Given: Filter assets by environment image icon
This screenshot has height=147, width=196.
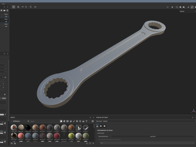Looking at the screenshot, I should [x=83, y=121].
